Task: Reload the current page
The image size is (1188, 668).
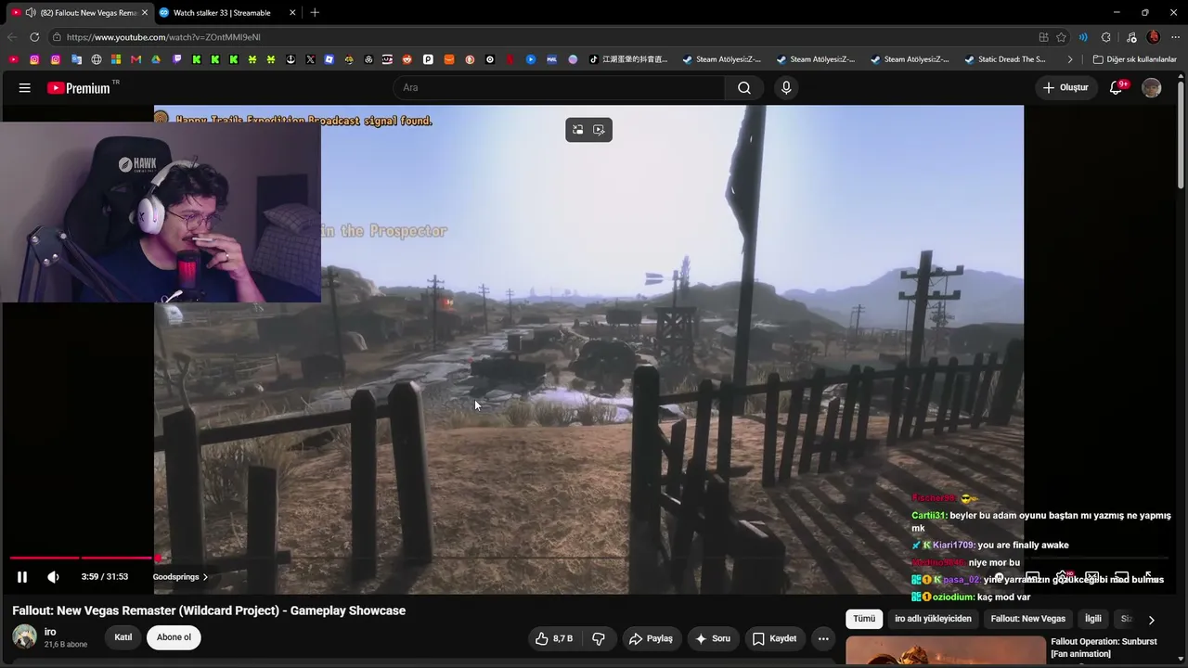Action: coord(34,37)
